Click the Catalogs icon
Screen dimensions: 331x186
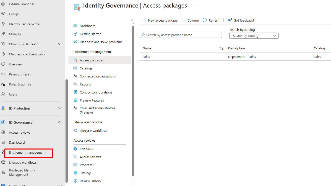point(75,68)
